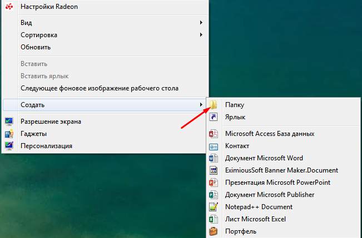Create Microsoft Access База данных
Screen dimensions: 362x238
pos(284,134)
